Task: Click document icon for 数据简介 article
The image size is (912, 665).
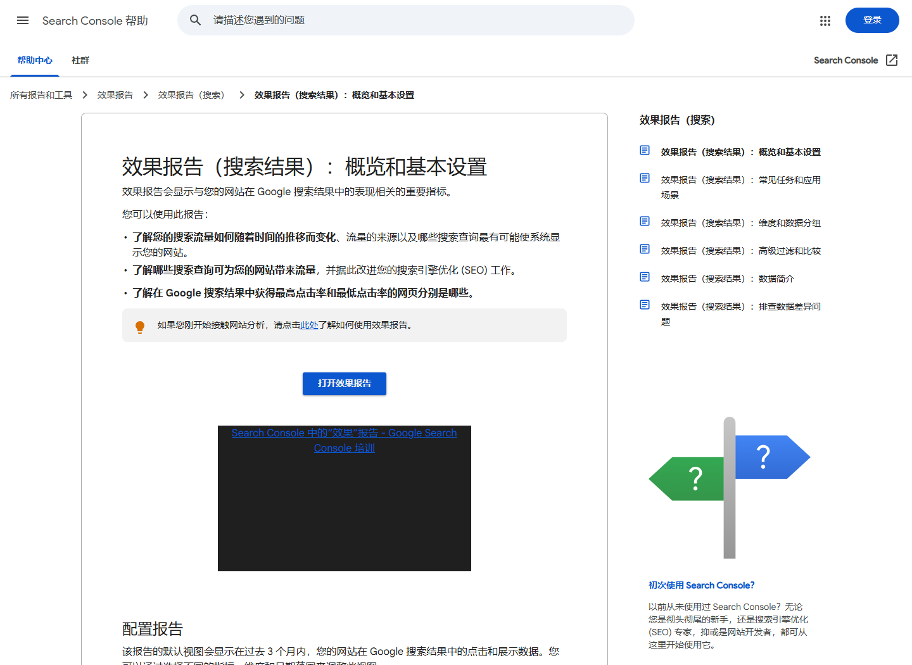Action: (645, 277)
